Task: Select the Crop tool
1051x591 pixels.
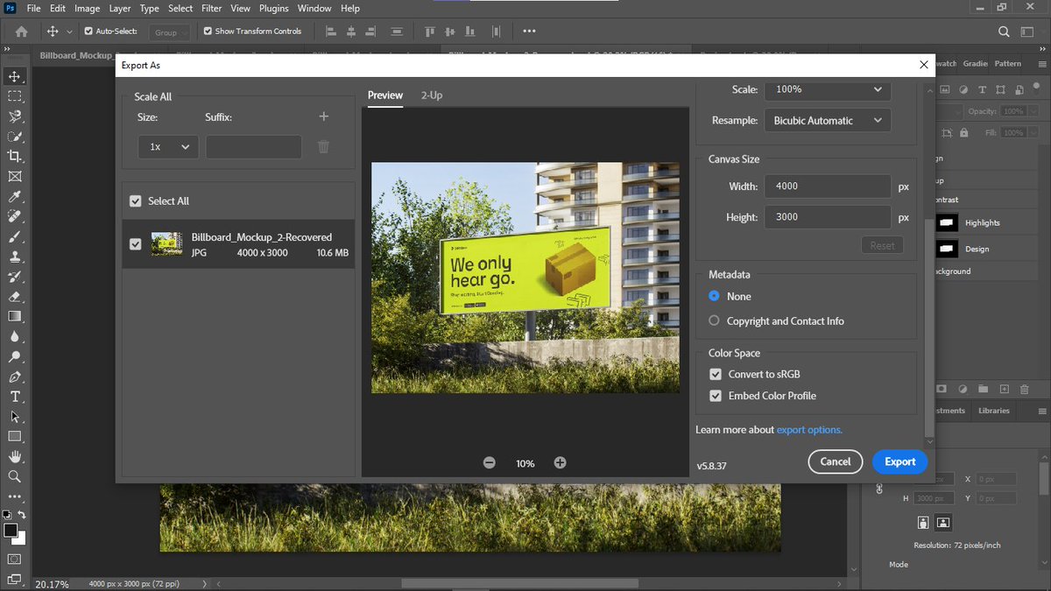Action: [14, 156]
